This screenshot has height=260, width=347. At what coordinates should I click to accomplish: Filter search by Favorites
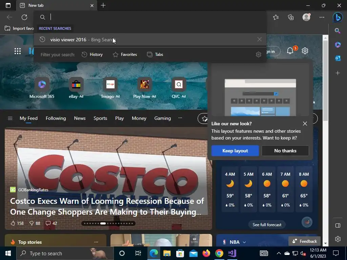coord(125,55)
